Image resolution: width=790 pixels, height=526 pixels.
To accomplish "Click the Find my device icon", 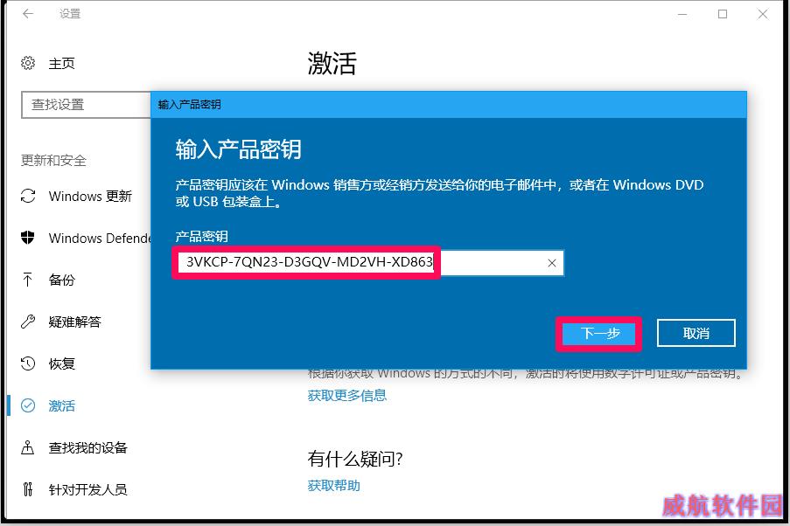I will [28, 447].
